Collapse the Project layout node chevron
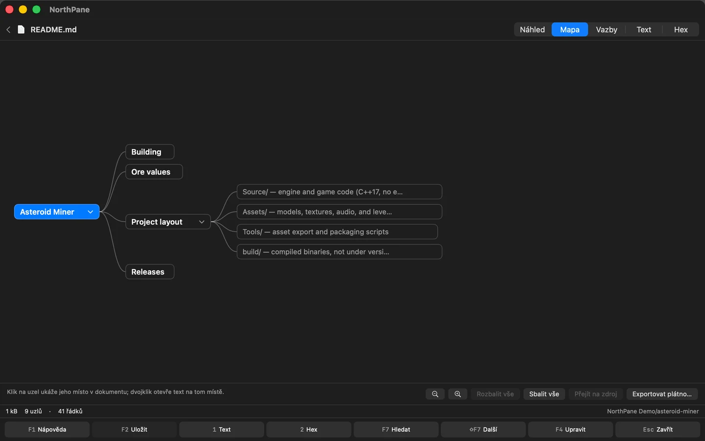 tap(202, 222)
